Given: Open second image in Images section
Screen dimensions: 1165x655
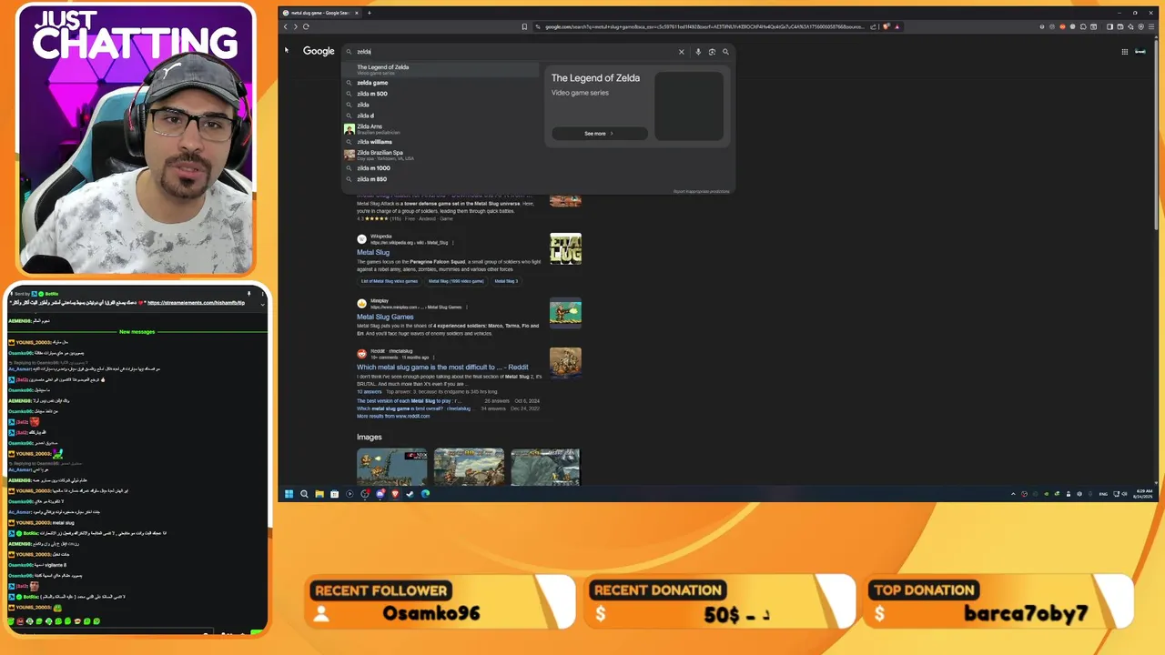Looking at the screenshot, I should [x=469, y=467].
